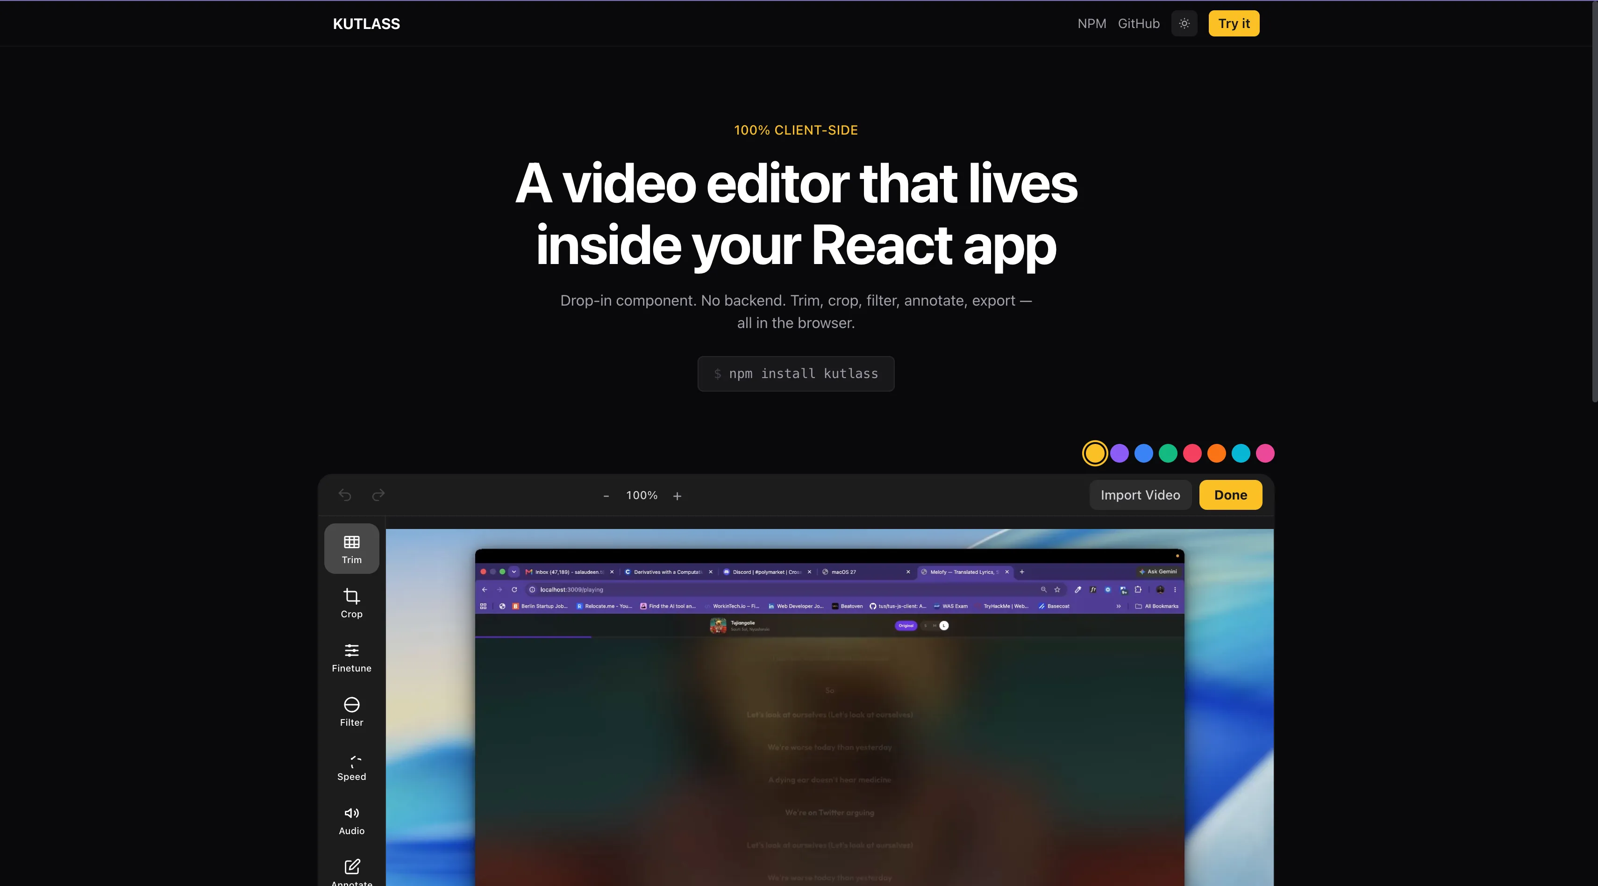The height and width of the screenshot is (886, 1598).
Task: Select the purple accent color swatch
Action: 1120,454
